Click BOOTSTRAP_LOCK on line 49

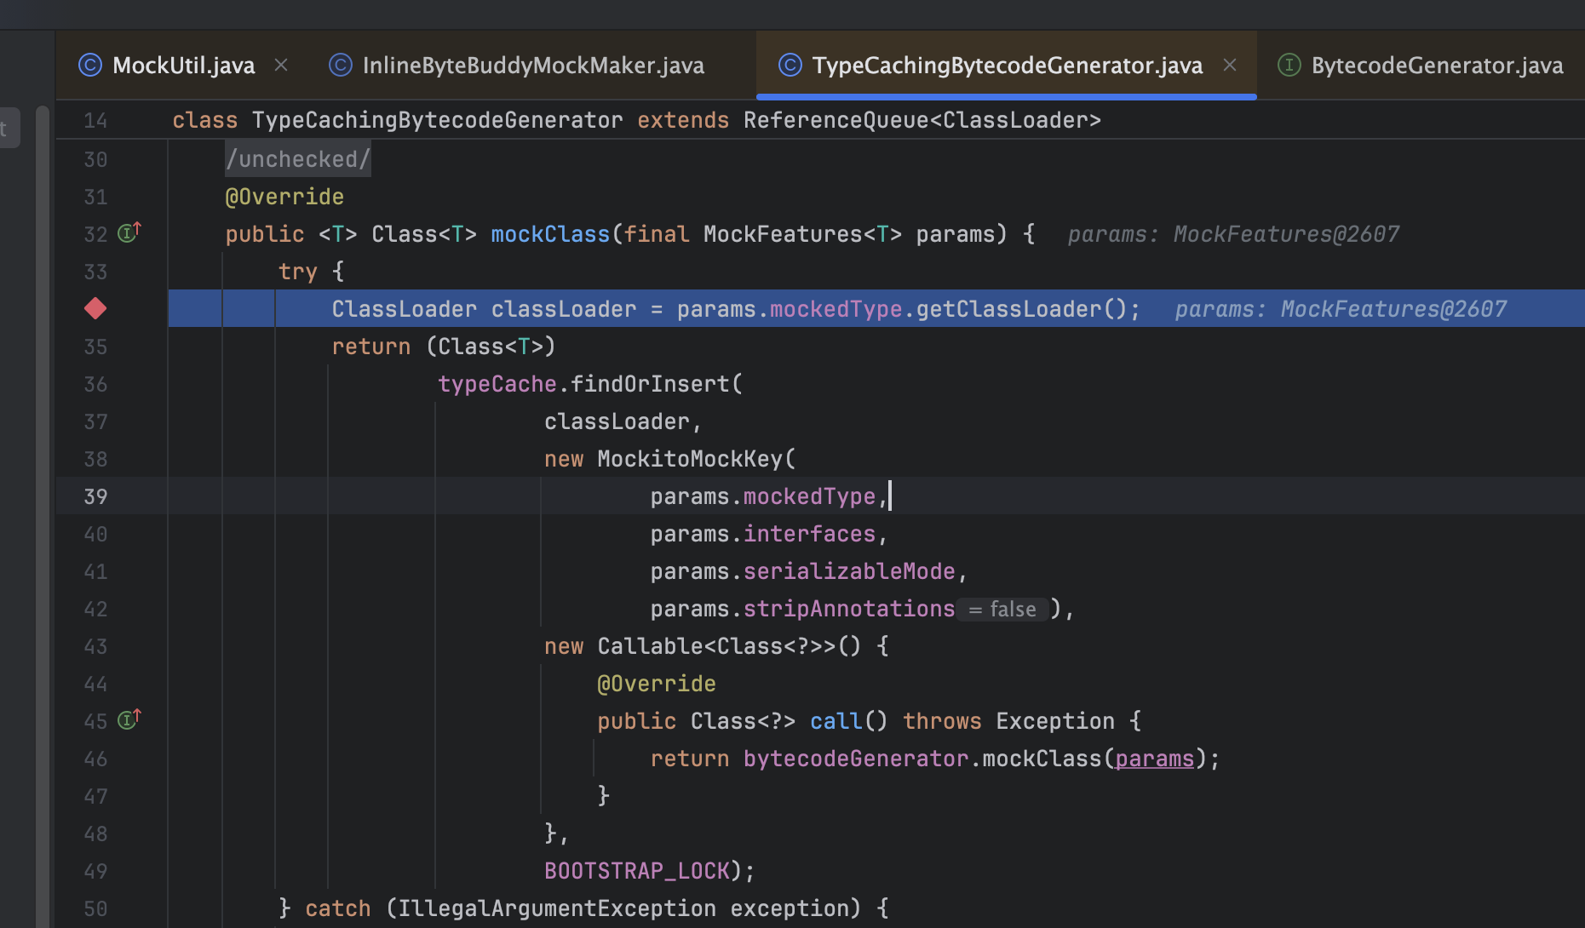click(637, 871)
